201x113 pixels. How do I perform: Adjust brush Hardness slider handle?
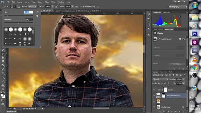point(19,23)
